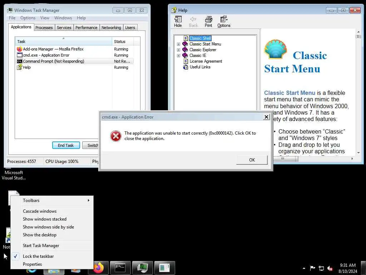
Task: Switch to the Processes tab
Action: coord(44,28)
